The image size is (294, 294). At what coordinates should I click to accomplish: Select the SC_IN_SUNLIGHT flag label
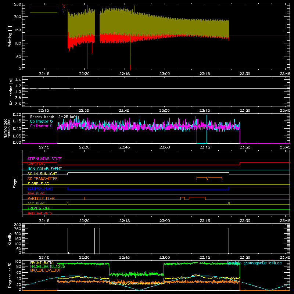[42, 173]
